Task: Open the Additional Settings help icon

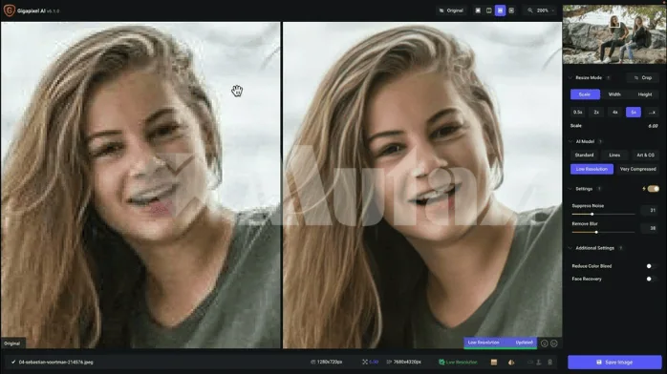Action: pyautogui.click(x=620, y=248)
